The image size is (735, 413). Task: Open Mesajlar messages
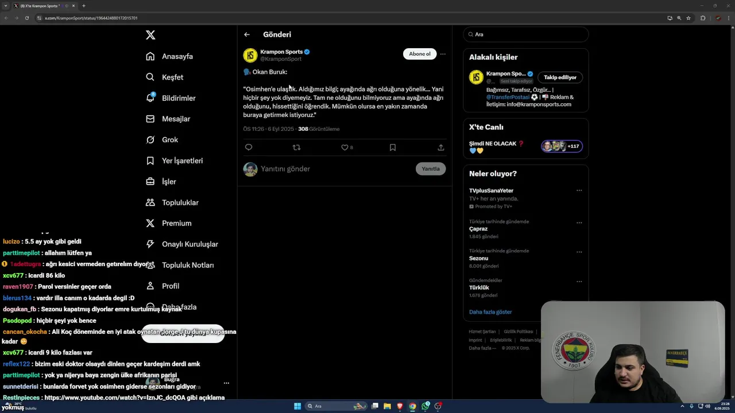point(168,119)
